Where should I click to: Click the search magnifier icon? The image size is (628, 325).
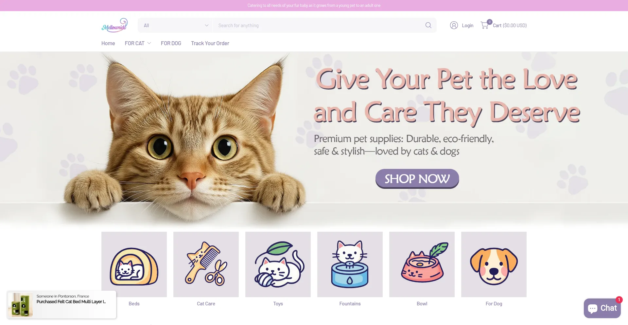[428, 25]
